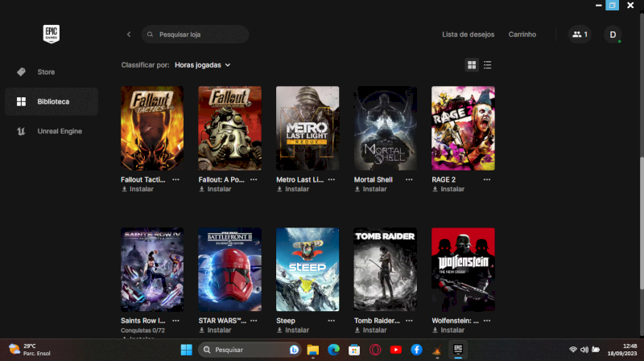Click the Epic Games logo
This screenshot has height=361, width=644.
pos(52,34)
